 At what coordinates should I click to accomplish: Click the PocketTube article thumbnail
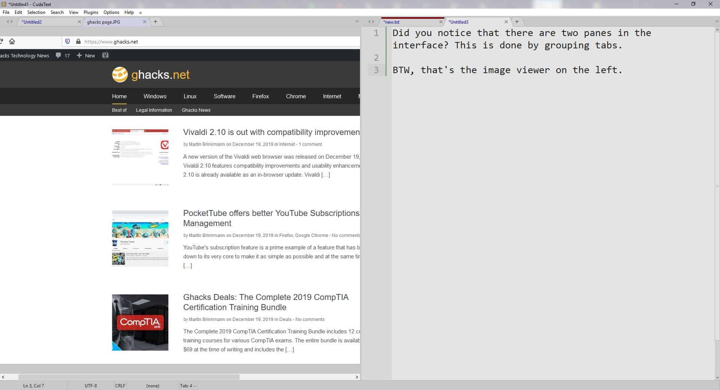click(140, 238)
